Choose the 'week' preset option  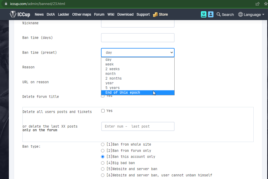coord(138,64)
